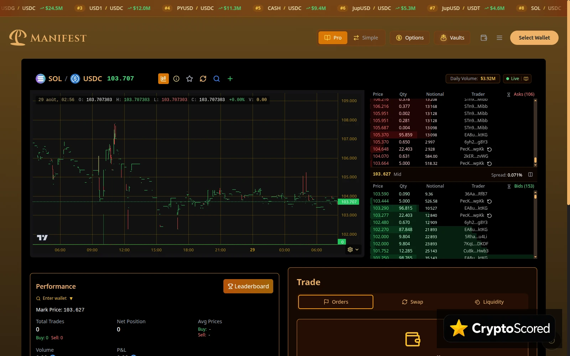Select bid price 102.270
Screen dimensions: 570x356
point(381,230)
